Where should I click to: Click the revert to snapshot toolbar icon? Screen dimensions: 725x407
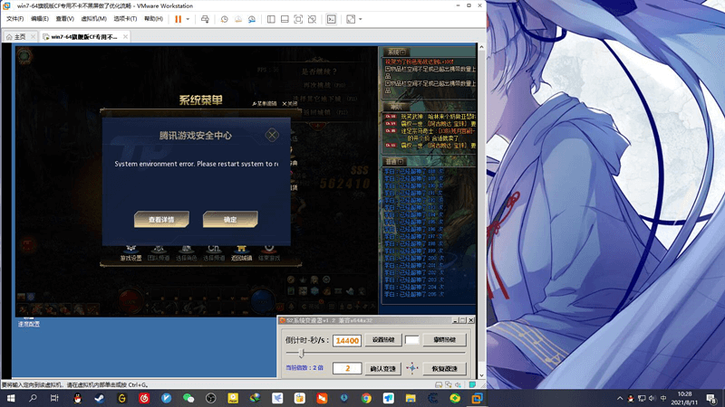(x=238, y=19)
